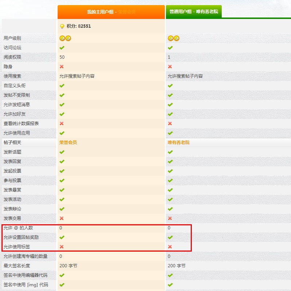This screenshot has height=291, width=291.
Task: Open the orange 我的主用户组 tab
Action: point(111,12)
